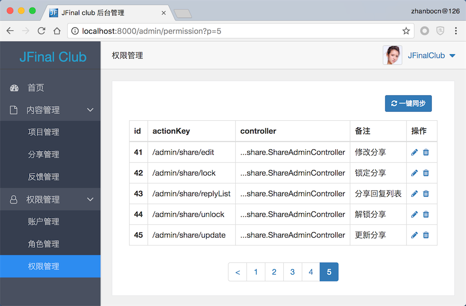Viewport: 466px width, 306px height.
Task: Open 账户管理 submenu item
Action: tap(50, 222)
